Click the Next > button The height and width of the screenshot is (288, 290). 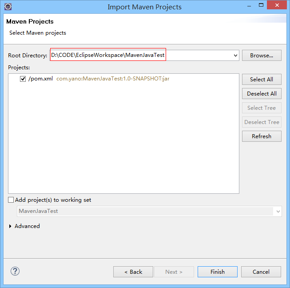tap(174, 272)
